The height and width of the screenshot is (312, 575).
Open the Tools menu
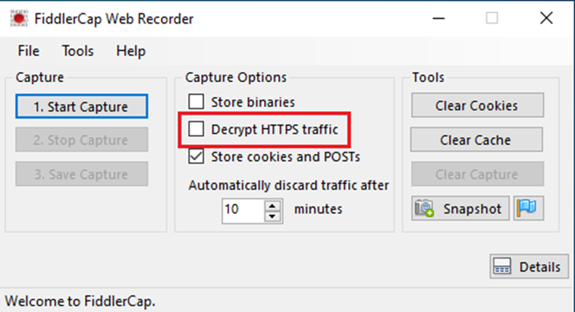pyautogui.click(x=77, y=51)
